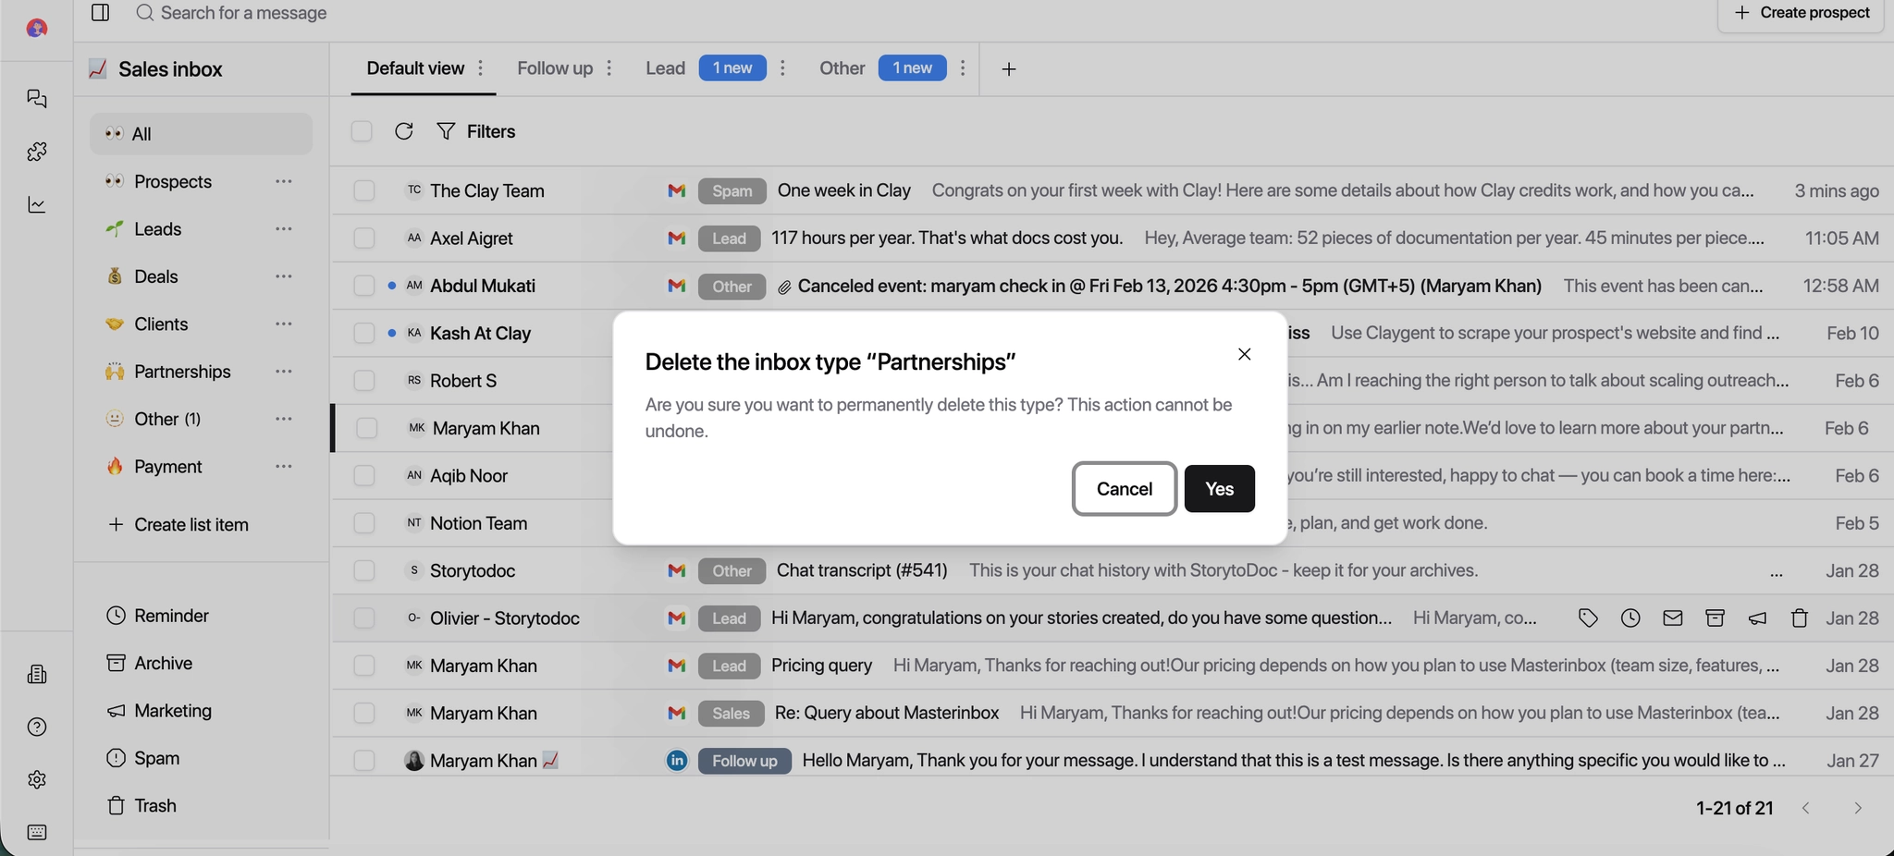Open the three-dot menu beside Prospects

pyautogui.click(x=284, y=181)
